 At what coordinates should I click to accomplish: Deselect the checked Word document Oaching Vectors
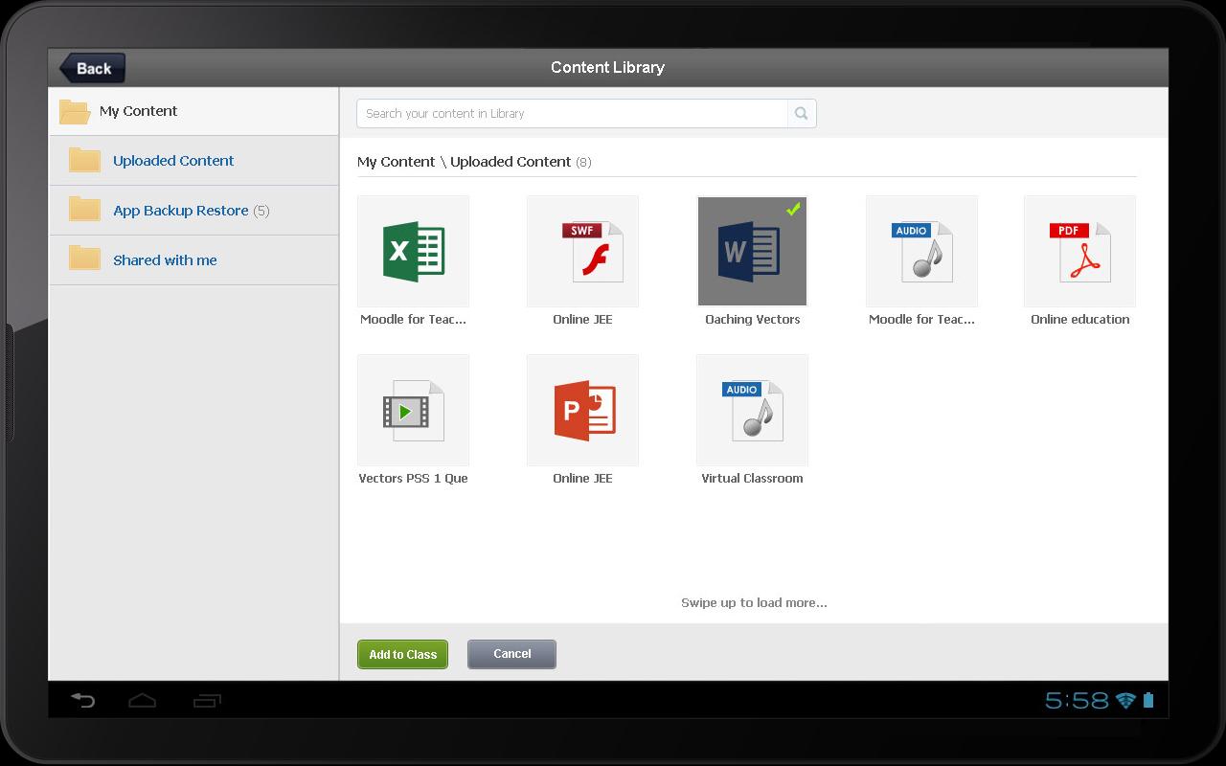(752, 251)
